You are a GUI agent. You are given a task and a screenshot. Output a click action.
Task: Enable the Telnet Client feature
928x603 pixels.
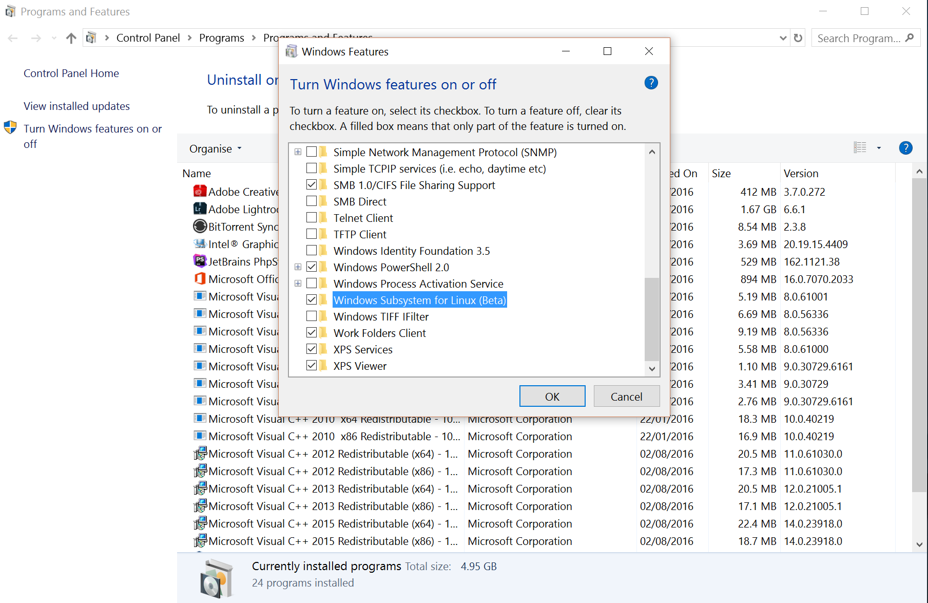(313, 217)
